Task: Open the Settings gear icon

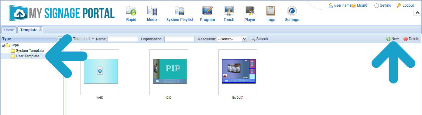Action: pyautogui.click(x=292, y=11)
